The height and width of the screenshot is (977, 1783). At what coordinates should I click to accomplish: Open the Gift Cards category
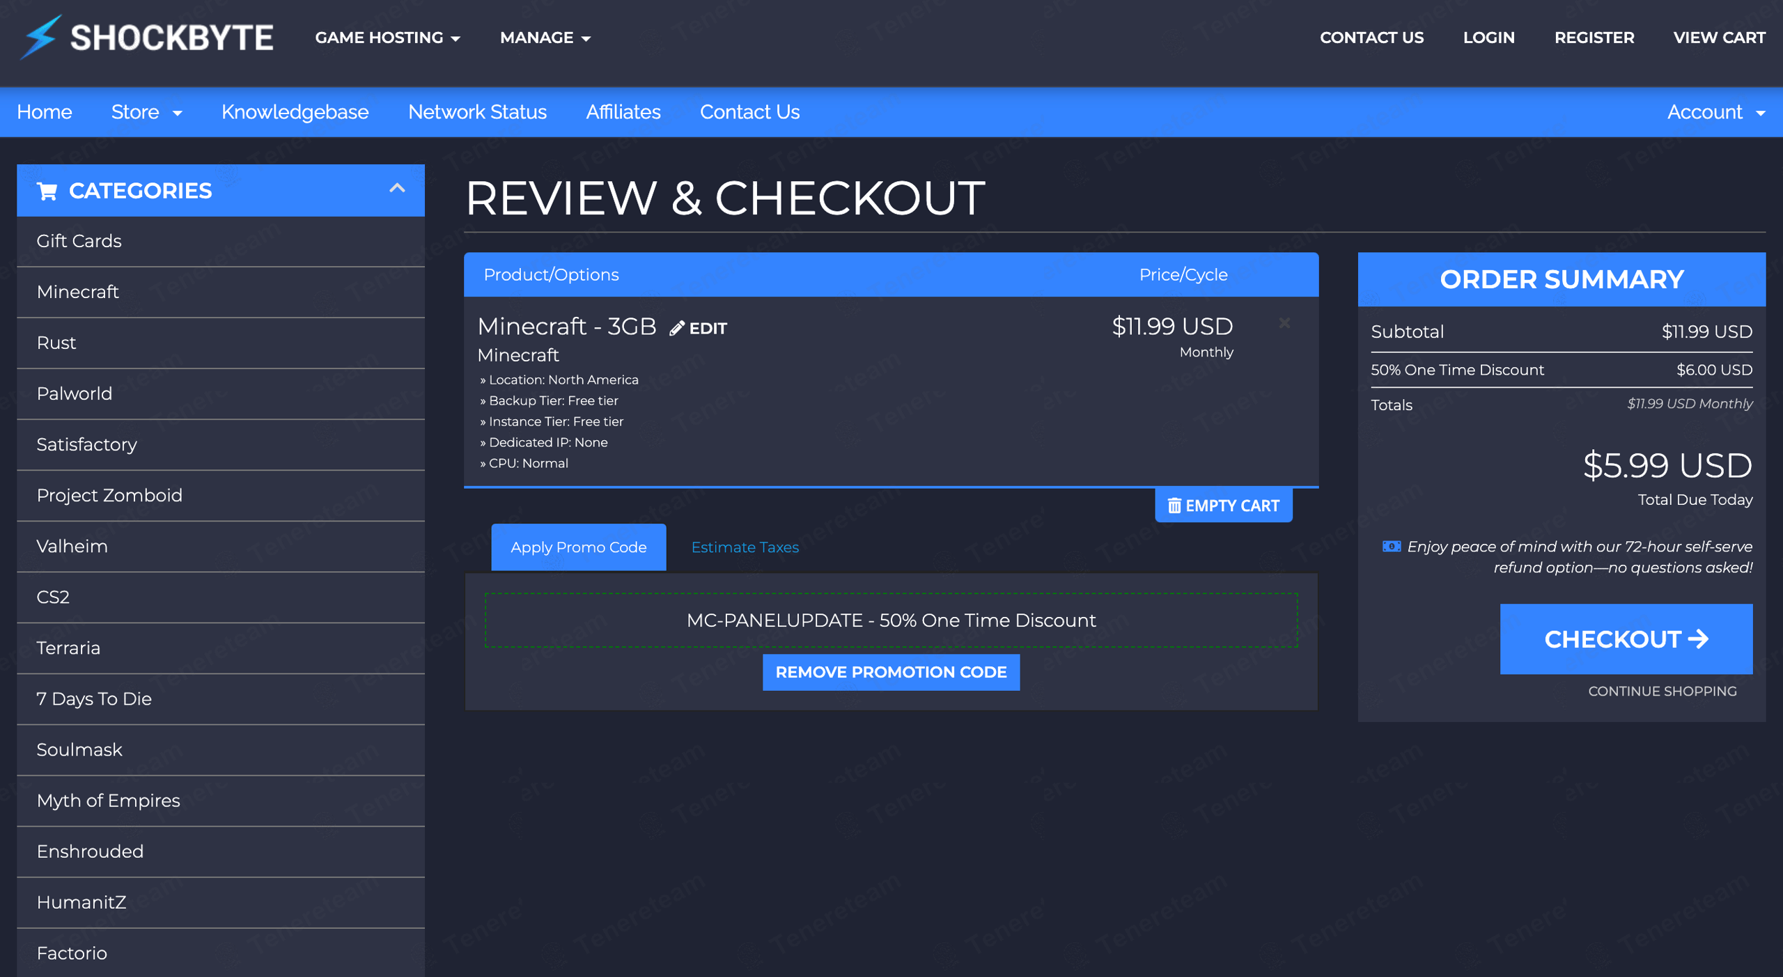click(x=221, y=241)
